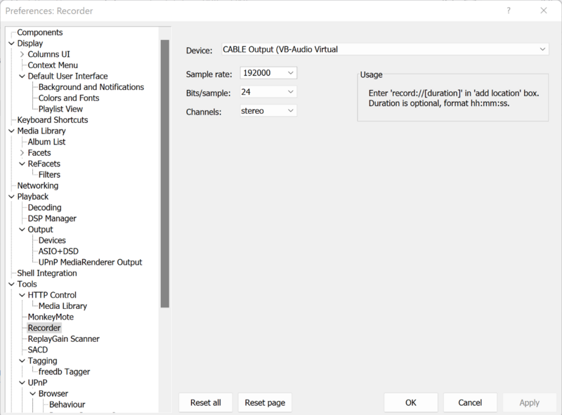Viewport: 562px width, 415px height.
Task: Open the Shell Integration settings
Action: click(46, 272)
